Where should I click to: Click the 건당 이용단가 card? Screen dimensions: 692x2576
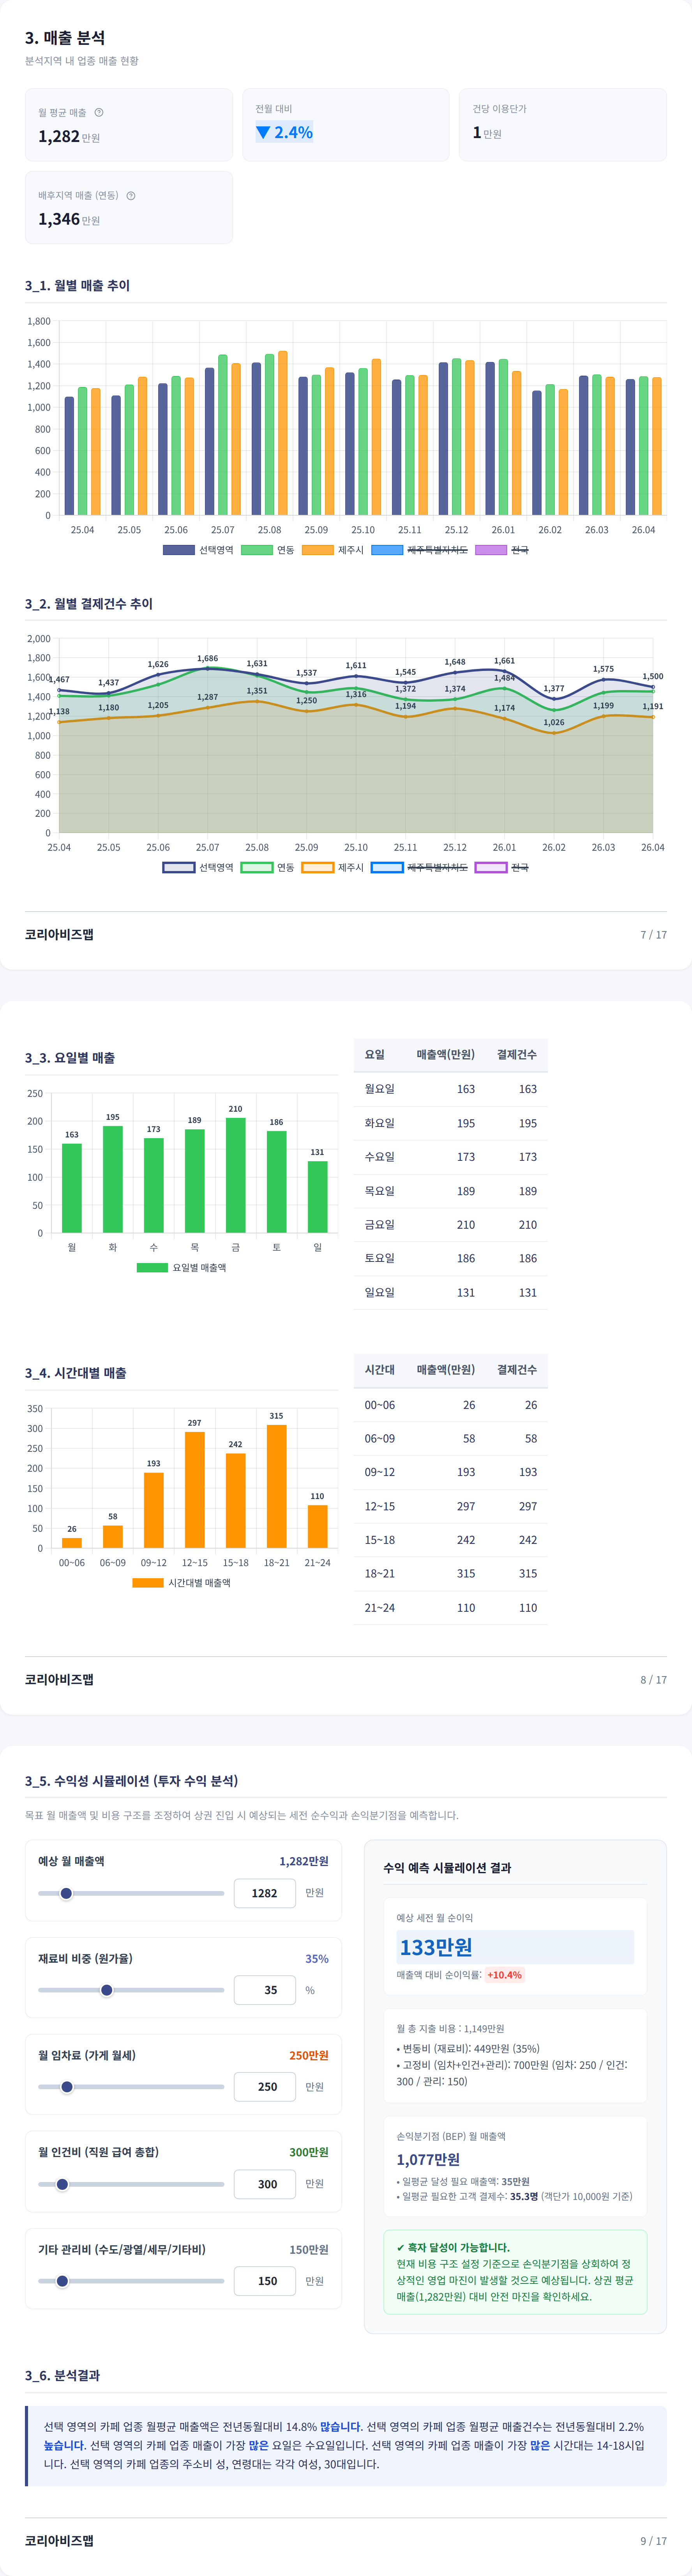pos(563,125)
